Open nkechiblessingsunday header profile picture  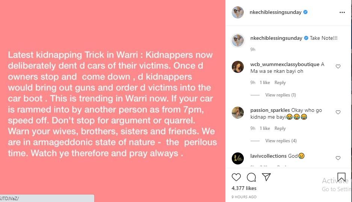point(238,12)
